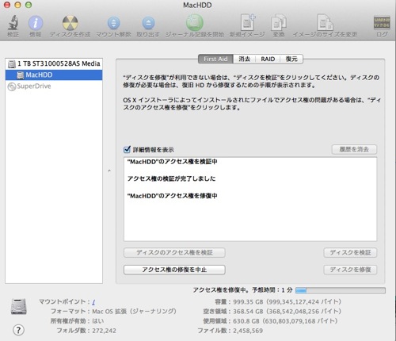The image size is (396, 341).
Task: Click Resize Image (イメージのサイズを変更) icon
Action: (325, 22)
